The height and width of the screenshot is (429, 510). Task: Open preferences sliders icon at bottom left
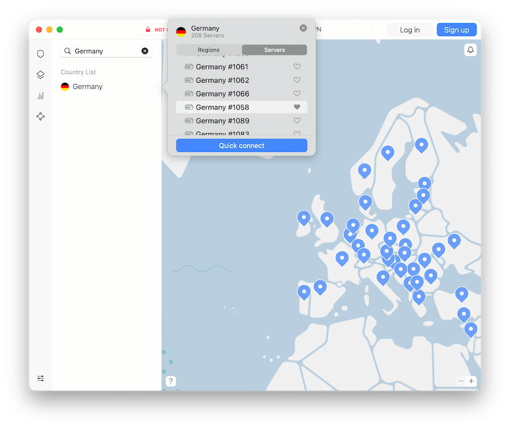[x=40, y=379]
